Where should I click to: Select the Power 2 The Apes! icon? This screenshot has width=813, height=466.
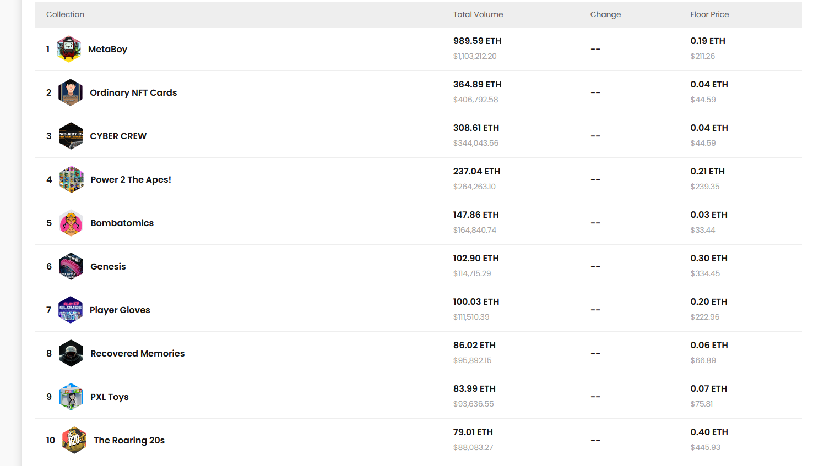tap(71, 179)
